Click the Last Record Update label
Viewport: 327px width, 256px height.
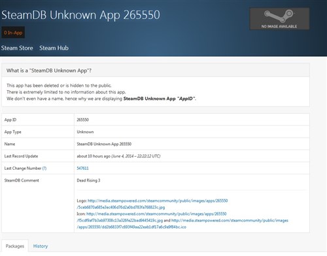click(x=21, y=156)
